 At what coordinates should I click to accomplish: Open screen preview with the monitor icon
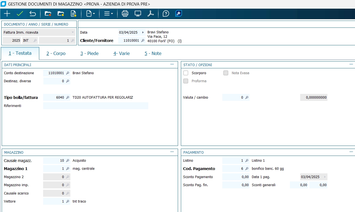coord(138,14)
